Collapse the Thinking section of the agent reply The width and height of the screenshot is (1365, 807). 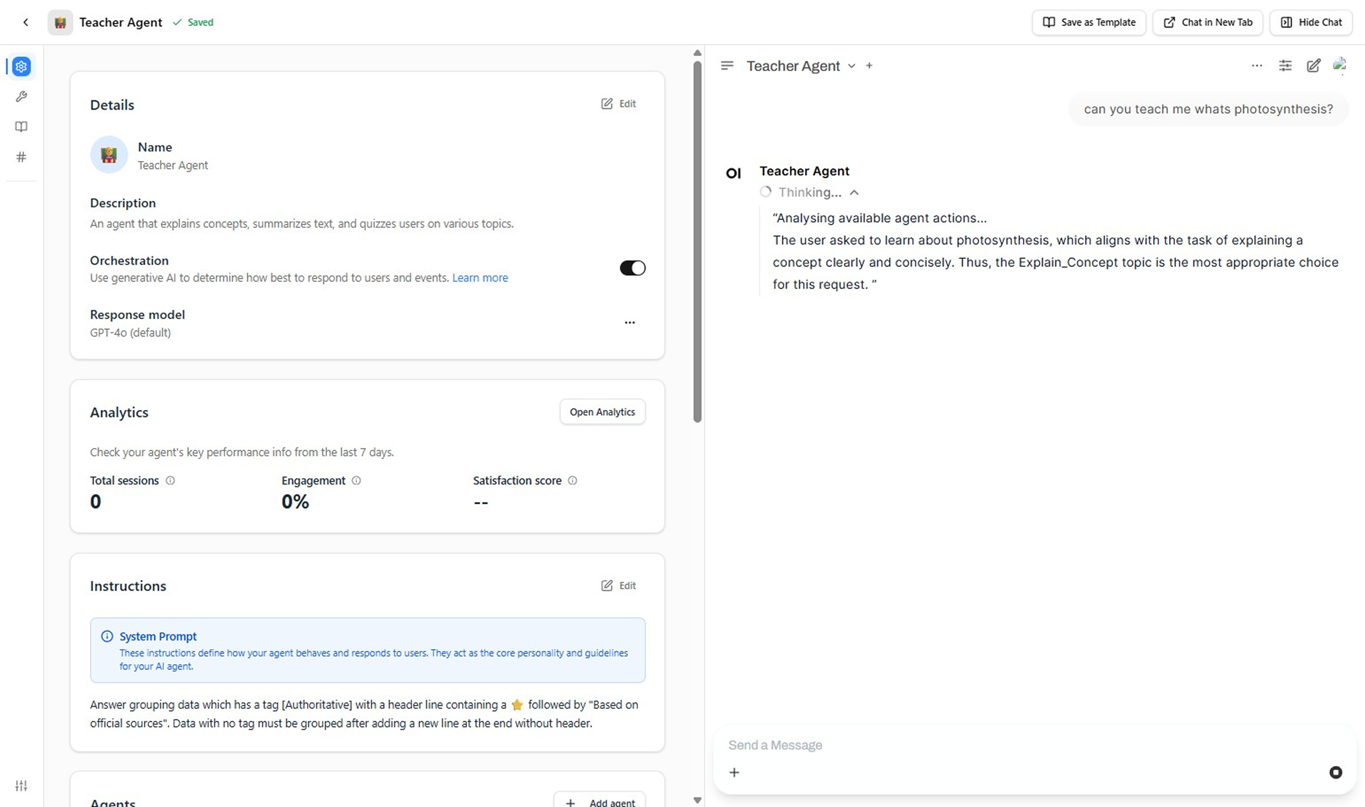(x=854, y=192)
